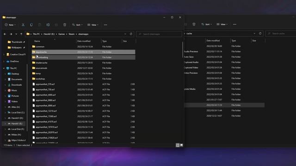Select Documents in the navigation pane

coord(17,79)
